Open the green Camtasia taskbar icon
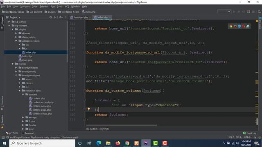The height and width of the screenshot is (147, 262). pos(155,143)
